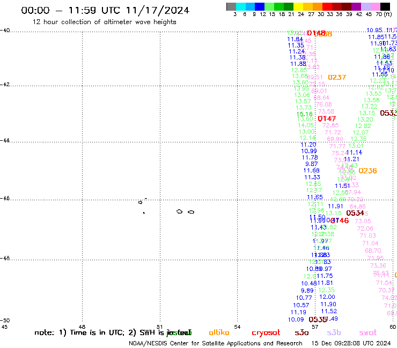
Task: Click the pink '71.72' wave height value
Action: coord(333,132)
